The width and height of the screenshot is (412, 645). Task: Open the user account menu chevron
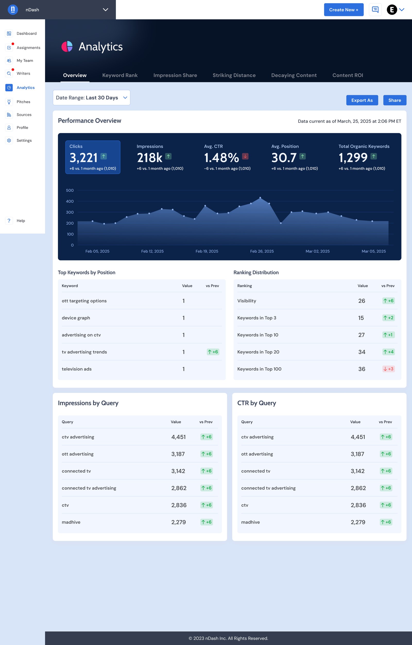(x=401, y=10)
